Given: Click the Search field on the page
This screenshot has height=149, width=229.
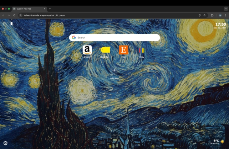Looking at the screenshot, I should (x=114, y=38).
